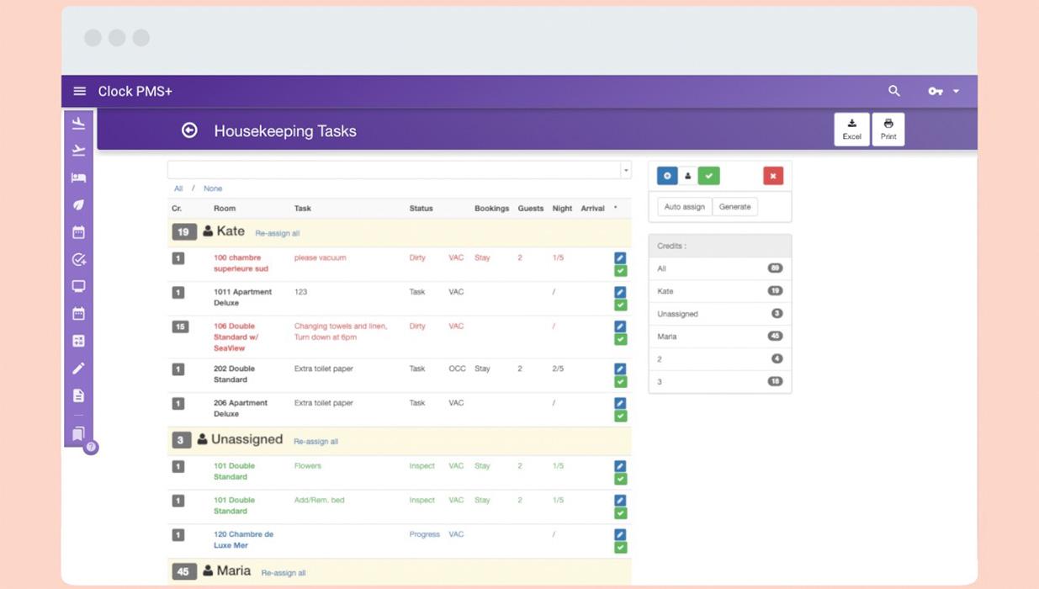Open the filter dropdown arrow above the table
The height and width of the screenshot is (589, 1039).
(x=625, y=170)
